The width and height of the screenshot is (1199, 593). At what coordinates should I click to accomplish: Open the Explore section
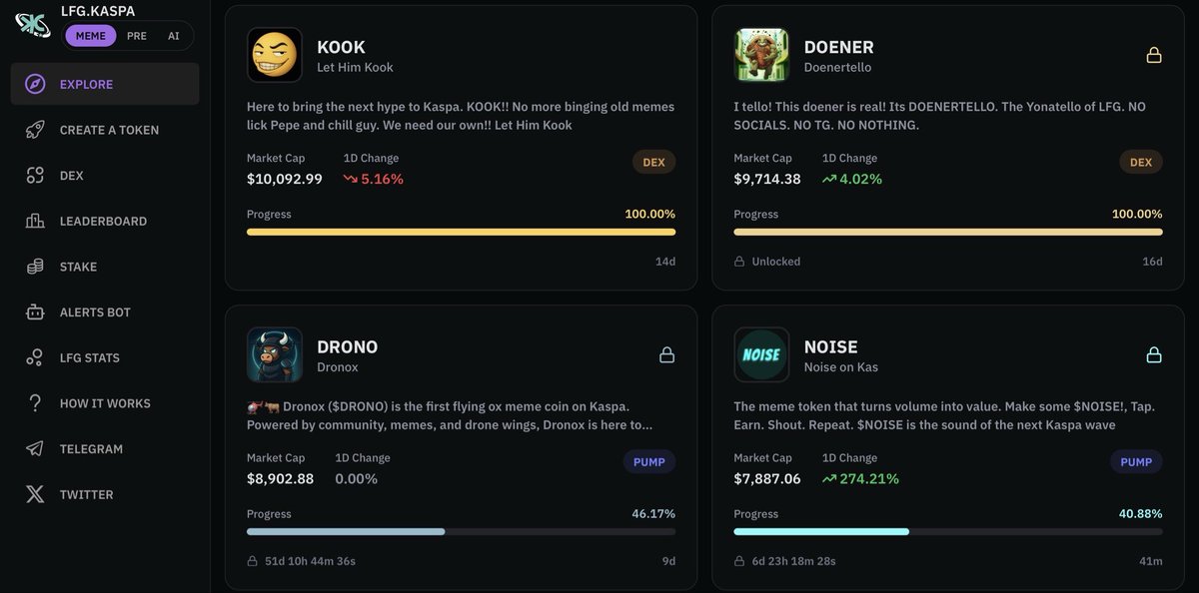click(x=85, y=84)
